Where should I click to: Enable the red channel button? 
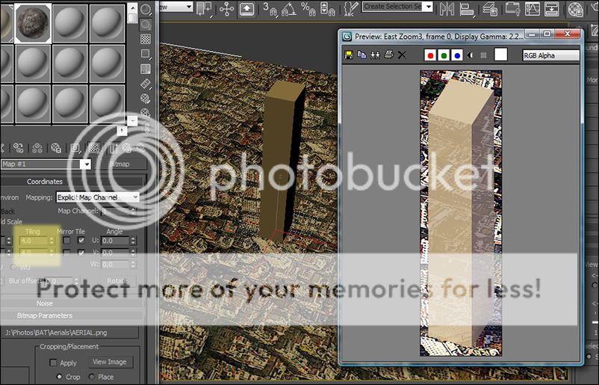click(x=429, y=55)
